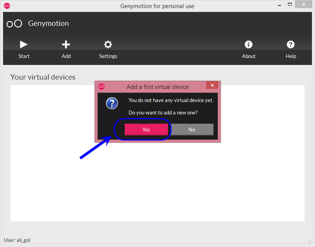Image resolution: width=315 pixels, height=247 pixels.
Task: Click the Help label in toolbar
Action: click(x=291, y=56)
